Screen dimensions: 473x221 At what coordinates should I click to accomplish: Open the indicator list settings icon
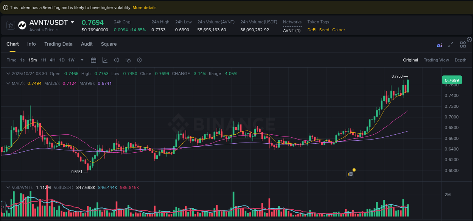point(128,60)
